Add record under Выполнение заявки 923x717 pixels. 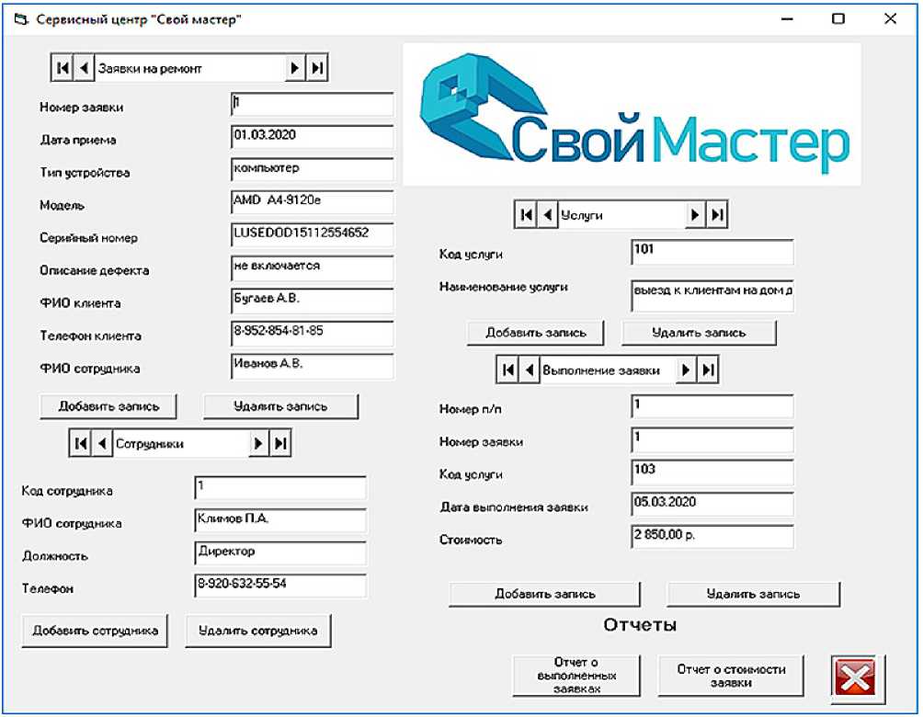point(544,595)
